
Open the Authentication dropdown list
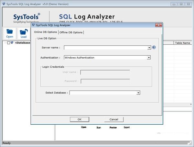pyautogui.click(x=149, y=58)
